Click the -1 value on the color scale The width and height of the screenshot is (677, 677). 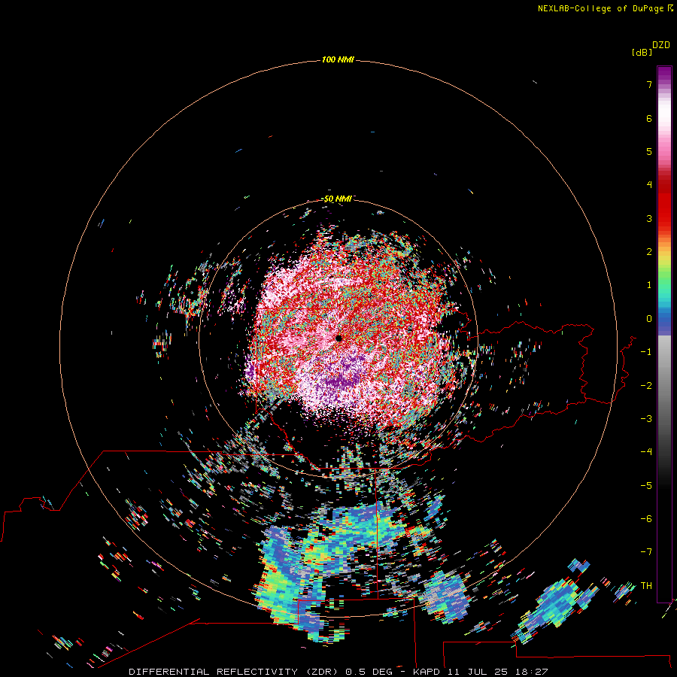(x=646, y=352)
